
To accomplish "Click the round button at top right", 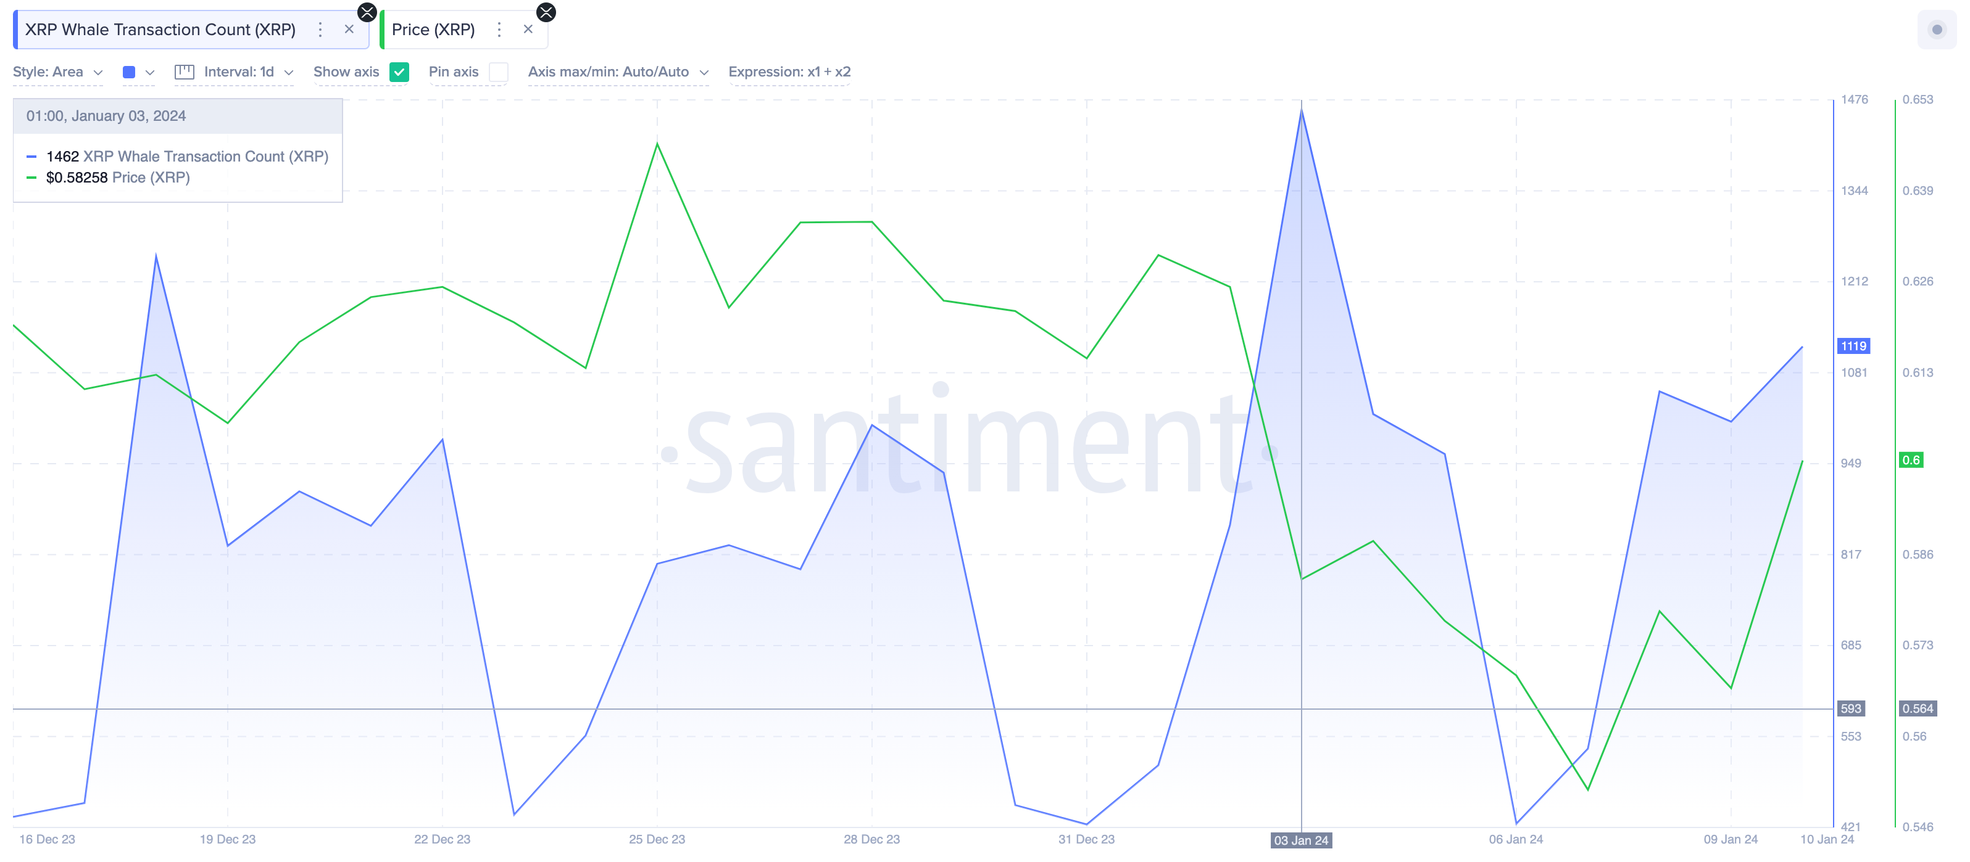I will pos(1936,30).
